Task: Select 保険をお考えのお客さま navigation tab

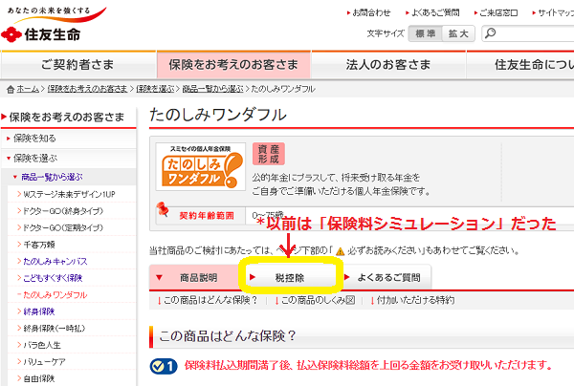Action: coord(233,65)
